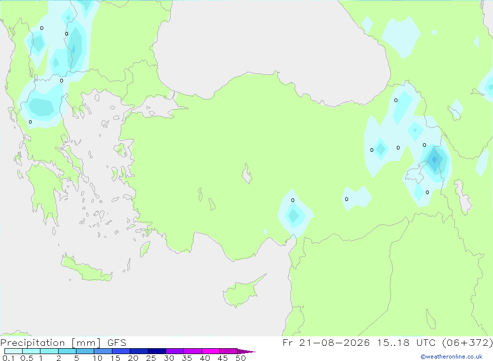Viewport: 493px width, 361px height.
Task: Pick the 10–15 mm blue legend swatch
Action: click(103, 351)
